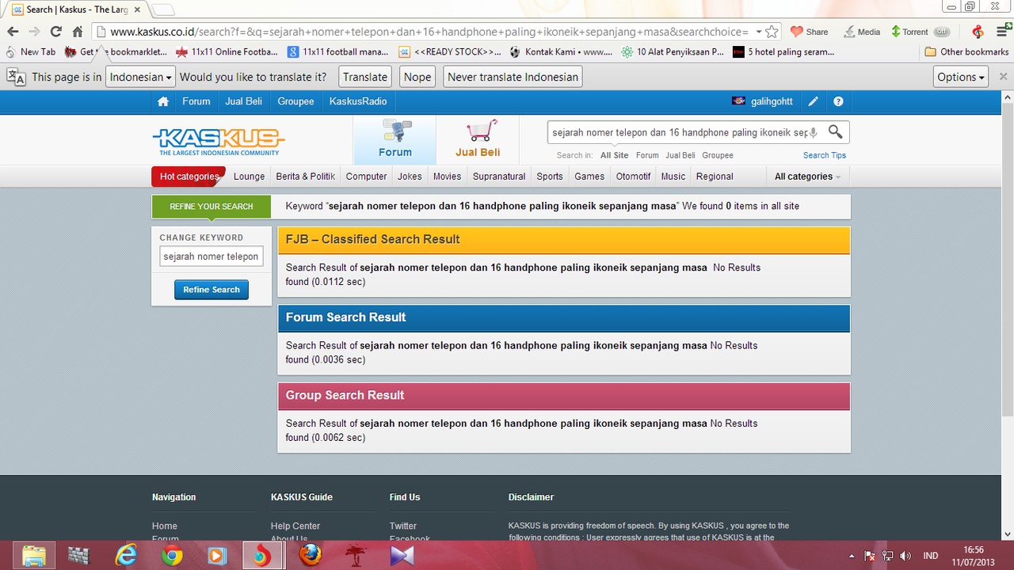Open the Indonesian language dropdown
1014x570 pixels.
click(x=141, y=77)
